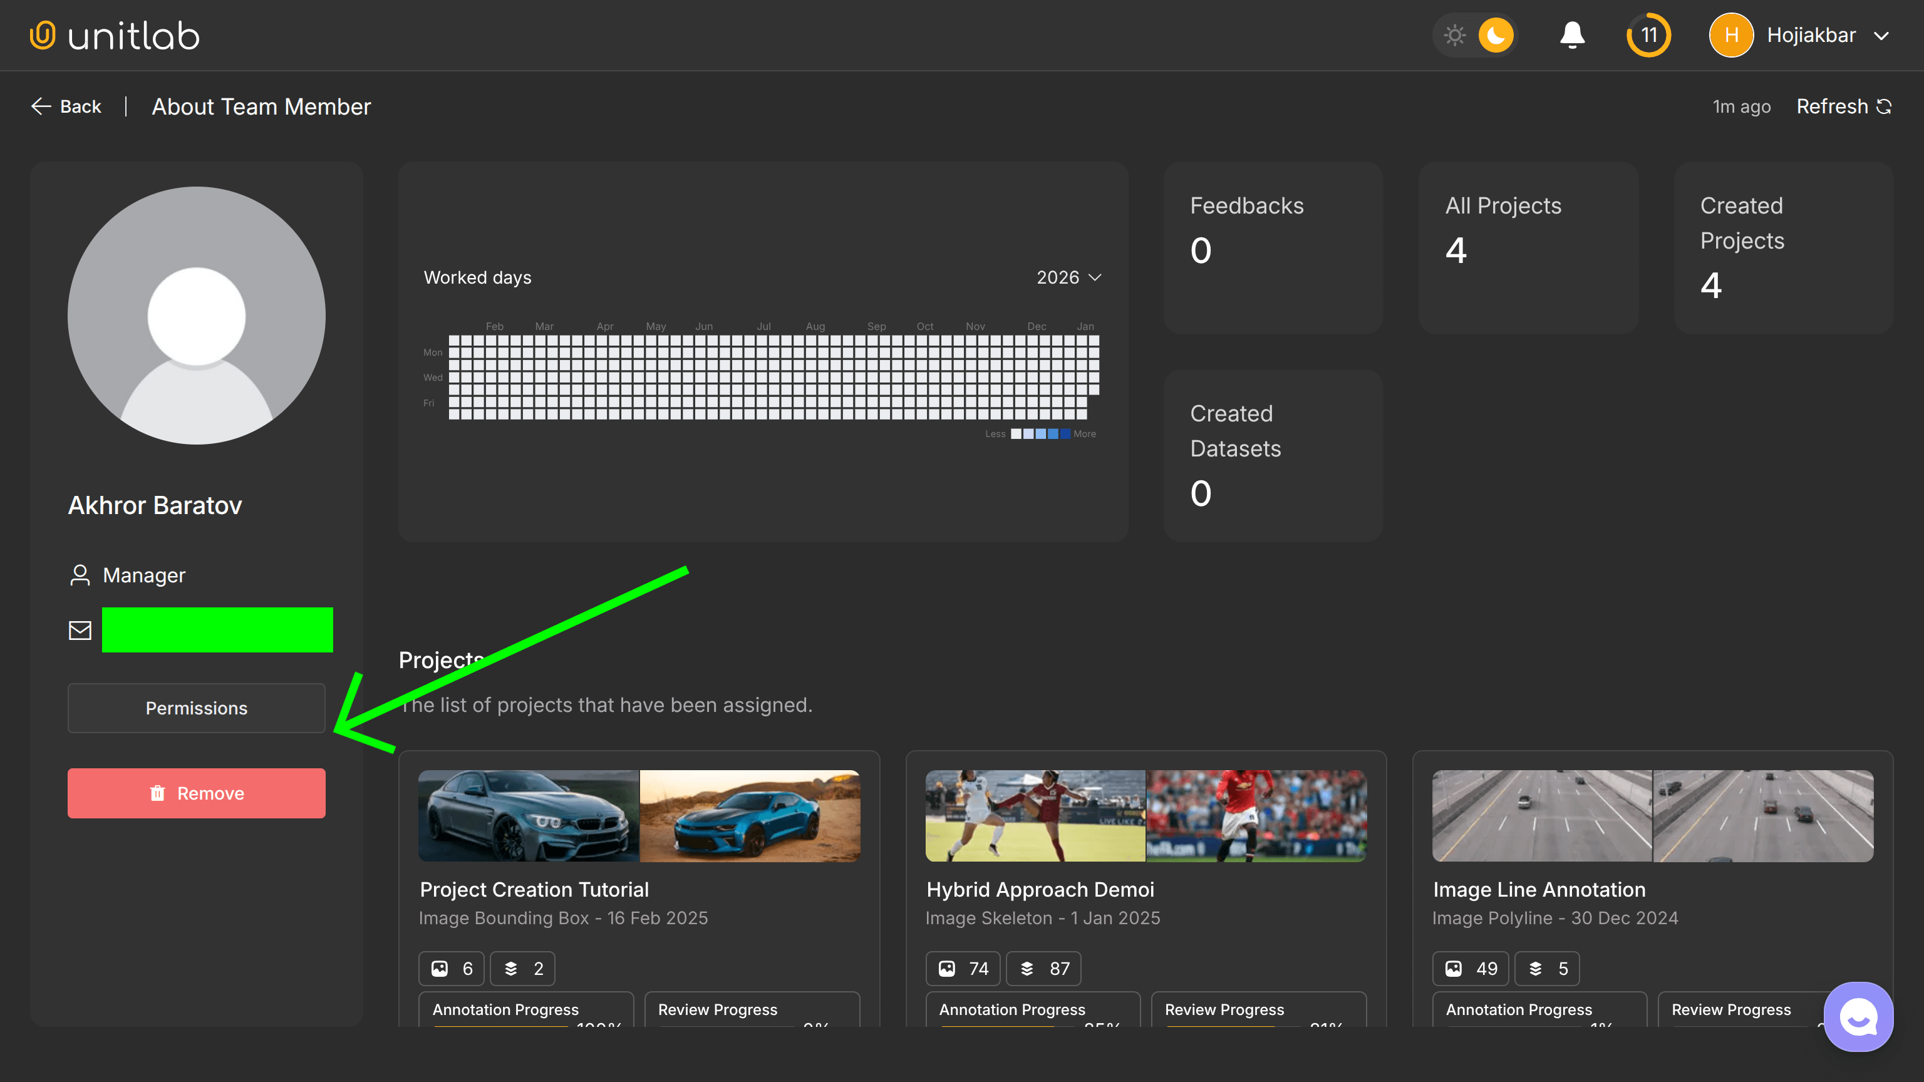Open the 2026 year dropdown
The image size is (1924, 1082).
[x=1069, y=278]
